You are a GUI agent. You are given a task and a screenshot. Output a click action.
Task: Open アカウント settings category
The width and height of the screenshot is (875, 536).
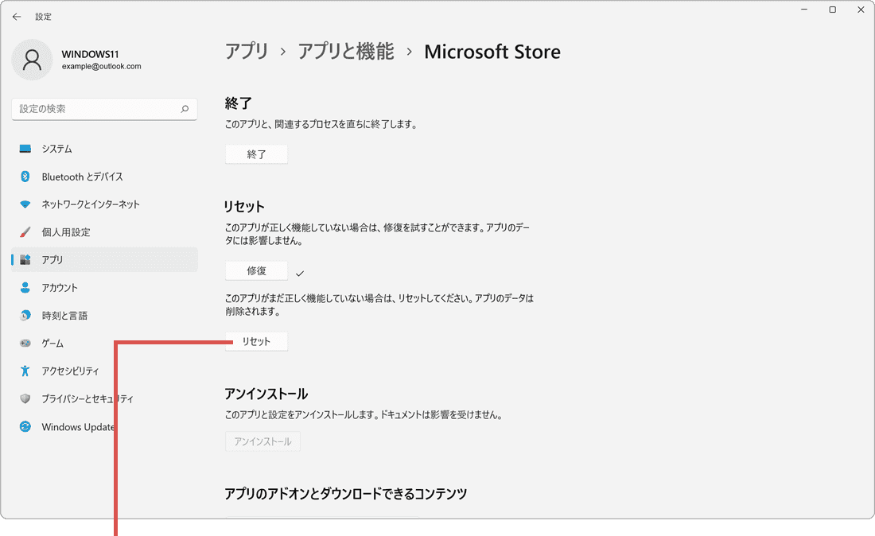click(60, 288)
